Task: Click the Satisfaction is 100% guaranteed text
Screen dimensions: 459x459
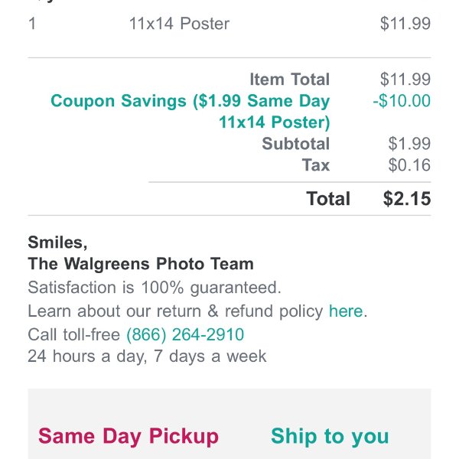Action: coord(155,288)
